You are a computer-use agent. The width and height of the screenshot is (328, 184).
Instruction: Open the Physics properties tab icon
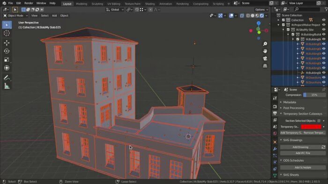pos(275,162)
